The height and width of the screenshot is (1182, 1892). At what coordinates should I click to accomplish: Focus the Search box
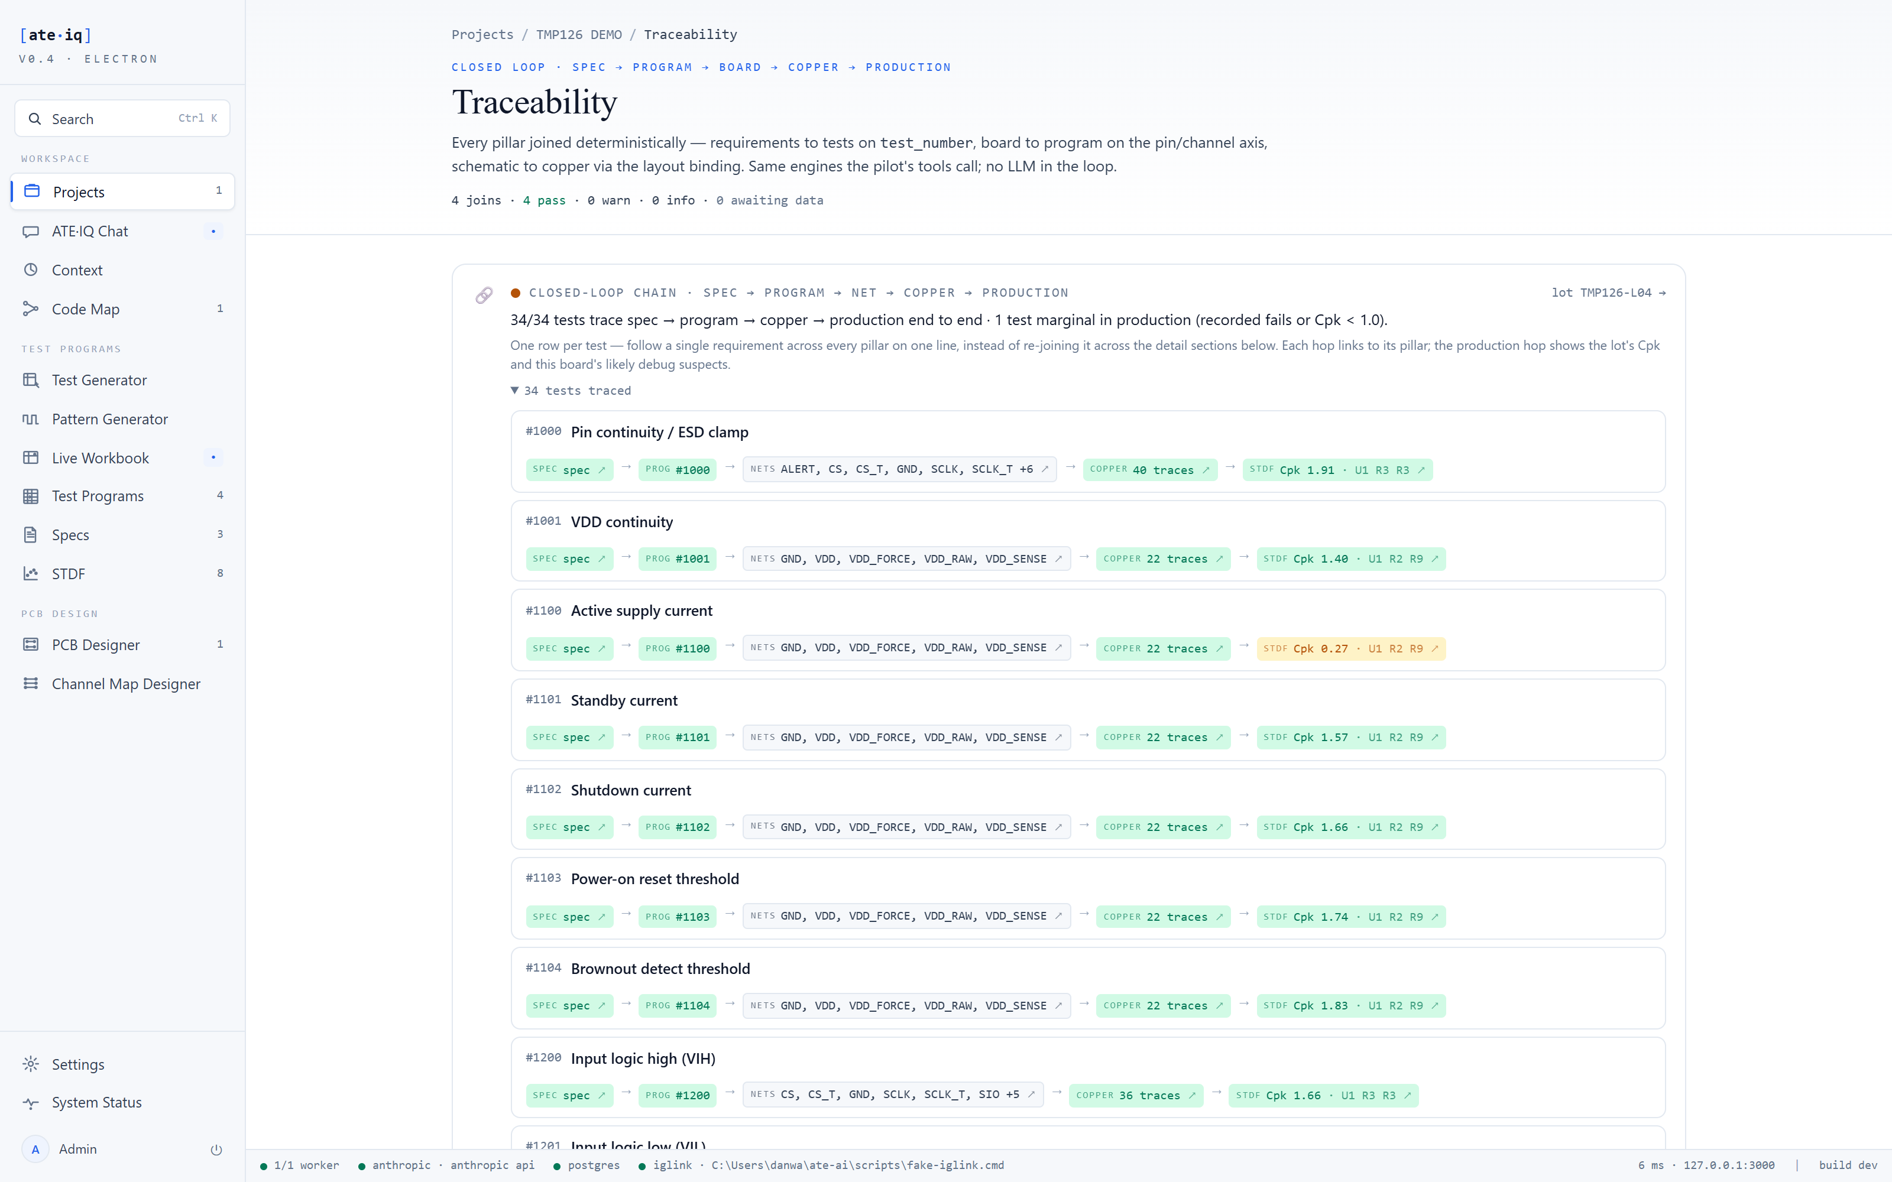[x=123, y=119]
